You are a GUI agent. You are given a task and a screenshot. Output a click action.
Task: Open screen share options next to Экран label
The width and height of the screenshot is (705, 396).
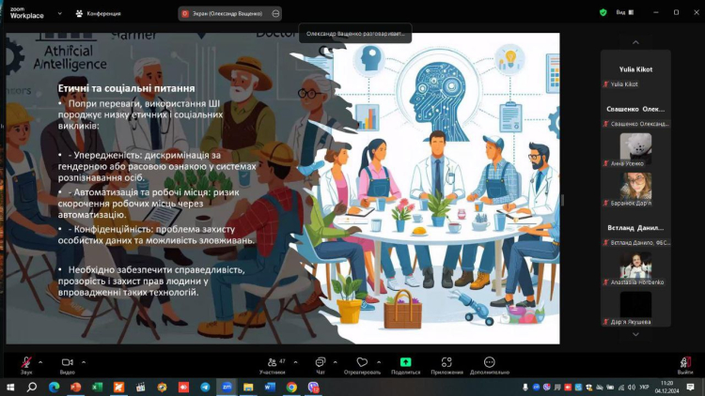(x=275, y=13)
